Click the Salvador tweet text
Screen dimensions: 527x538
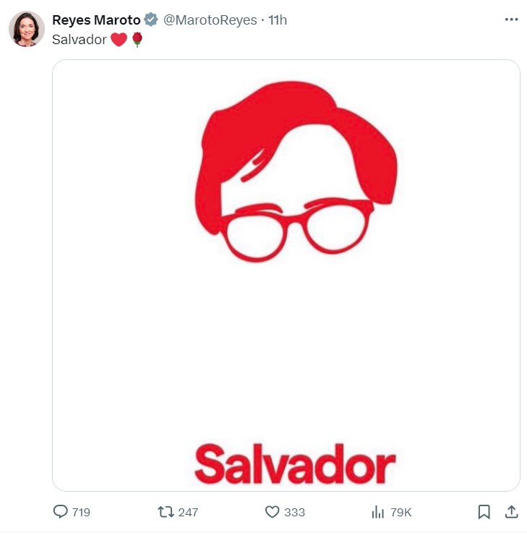coord(80,40)
